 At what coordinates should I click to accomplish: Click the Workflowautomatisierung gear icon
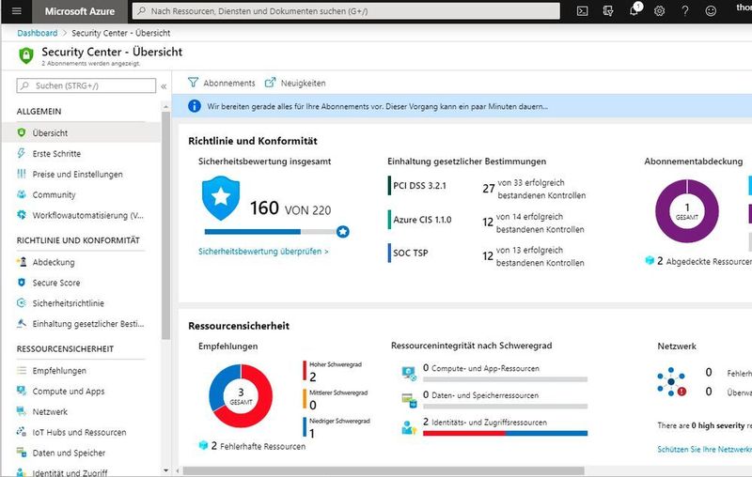(x=21, y=215)
